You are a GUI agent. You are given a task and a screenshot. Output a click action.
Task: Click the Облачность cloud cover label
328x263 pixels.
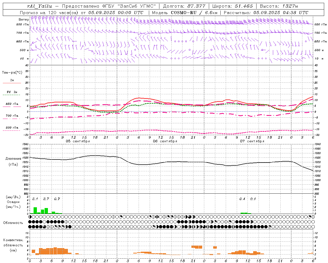(13, 223)
